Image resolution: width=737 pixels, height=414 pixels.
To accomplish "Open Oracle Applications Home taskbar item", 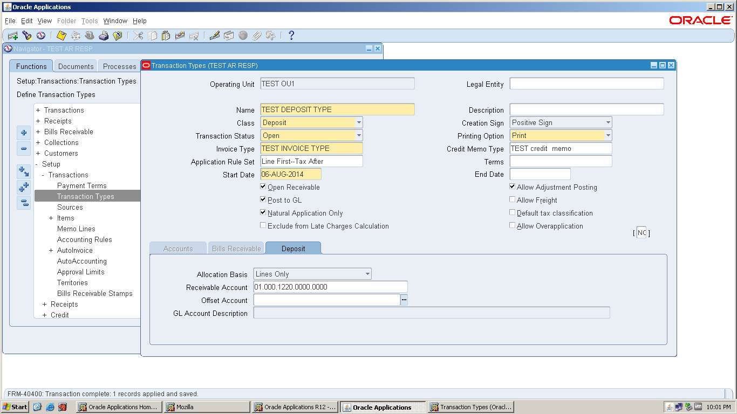I will pos(119,407).
